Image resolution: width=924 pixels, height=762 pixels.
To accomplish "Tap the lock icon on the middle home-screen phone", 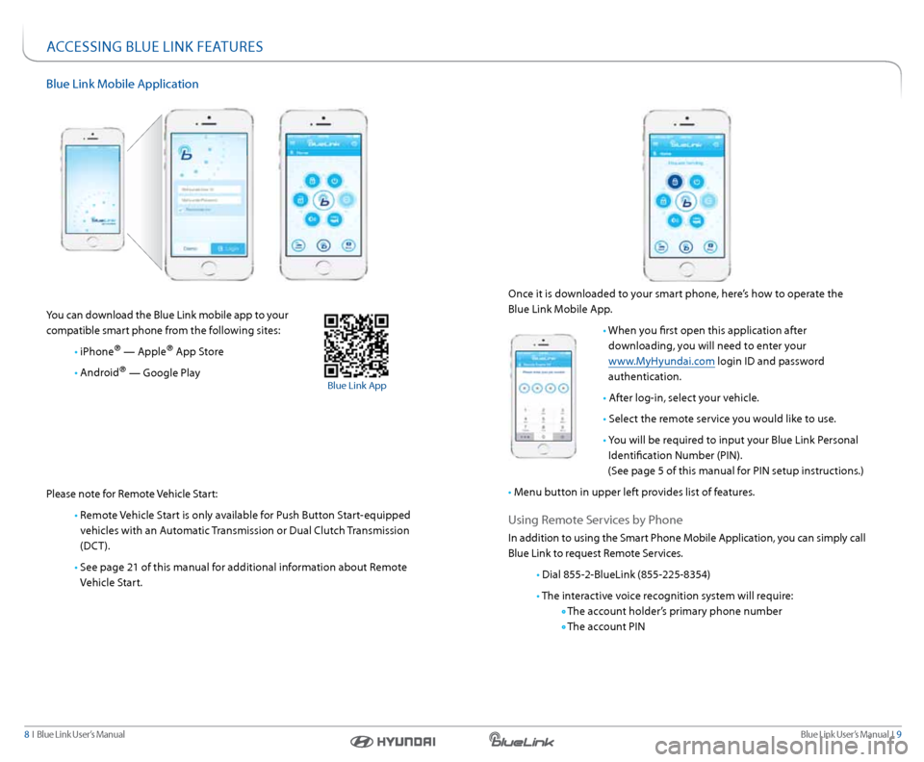I will [x=312, y=180].
